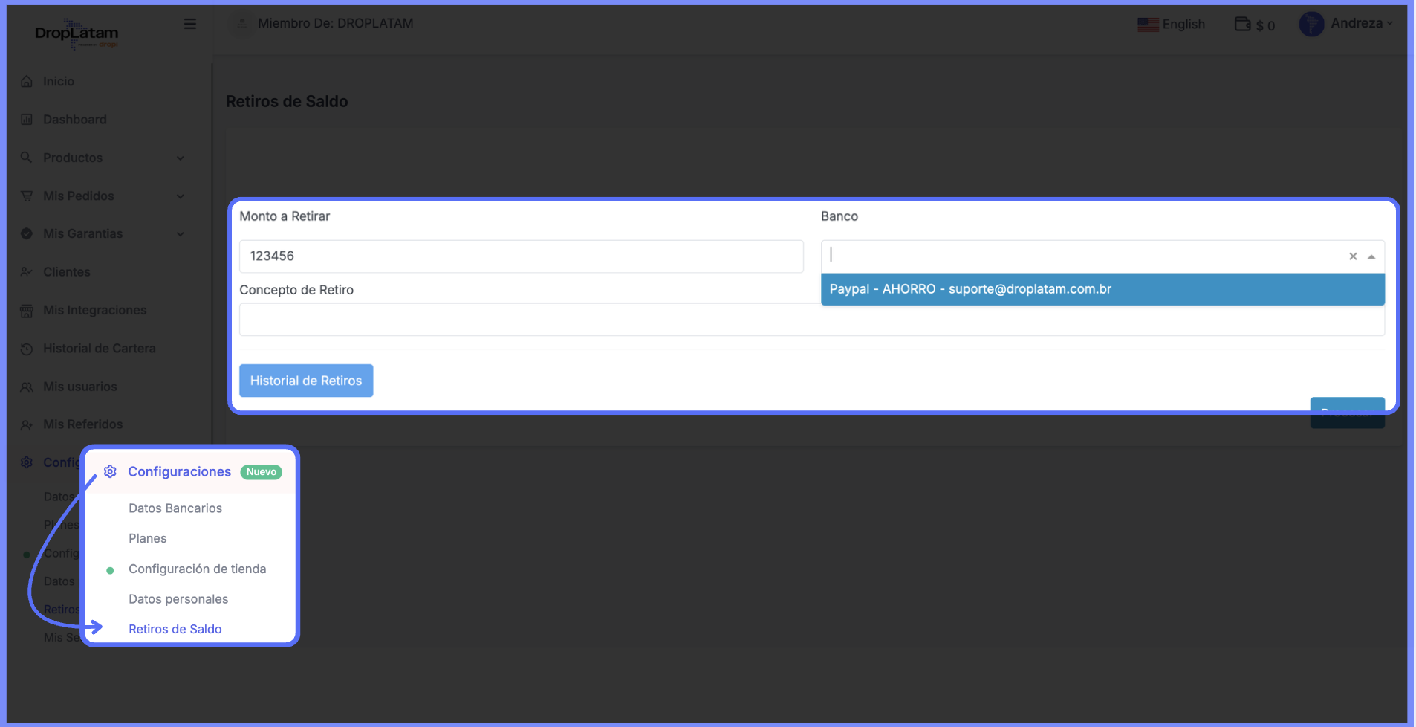Image resolution: width=1416 pixels, height=727 pixels.
Task: Click the Inicio home icon
Action: click(27, 82)
